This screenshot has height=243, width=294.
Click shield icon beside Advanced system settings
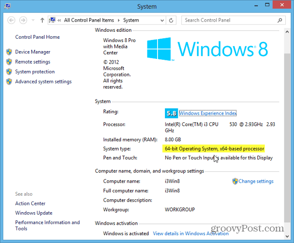pos(9,81)
